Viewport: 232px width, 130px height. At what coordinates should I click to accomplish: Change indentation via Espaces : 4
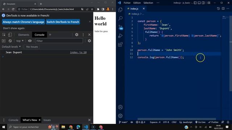(155, 122)
